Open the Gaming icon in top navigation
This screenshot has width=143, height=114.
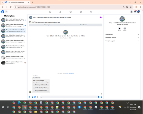click(91, 12)
